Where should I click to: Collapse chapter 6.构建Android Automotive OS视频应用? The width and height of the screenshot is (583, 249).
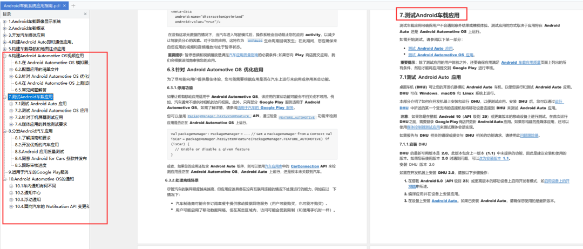(x=5, y=56)
